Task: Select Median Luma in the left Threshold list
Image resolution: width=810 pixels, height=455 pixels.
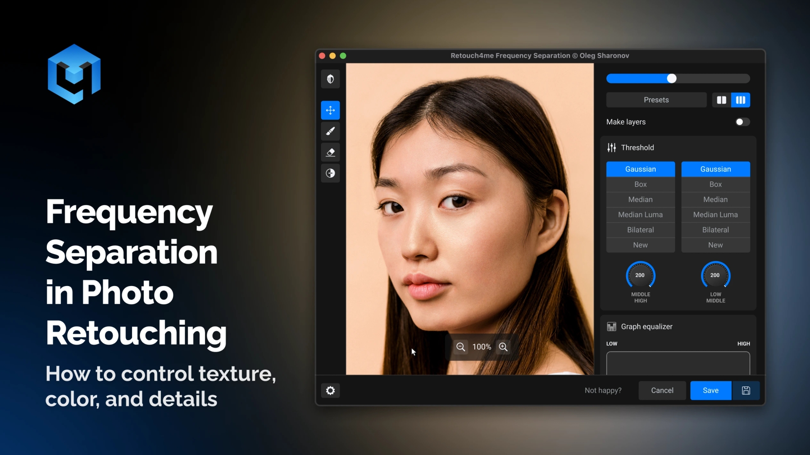Action: 640,214
